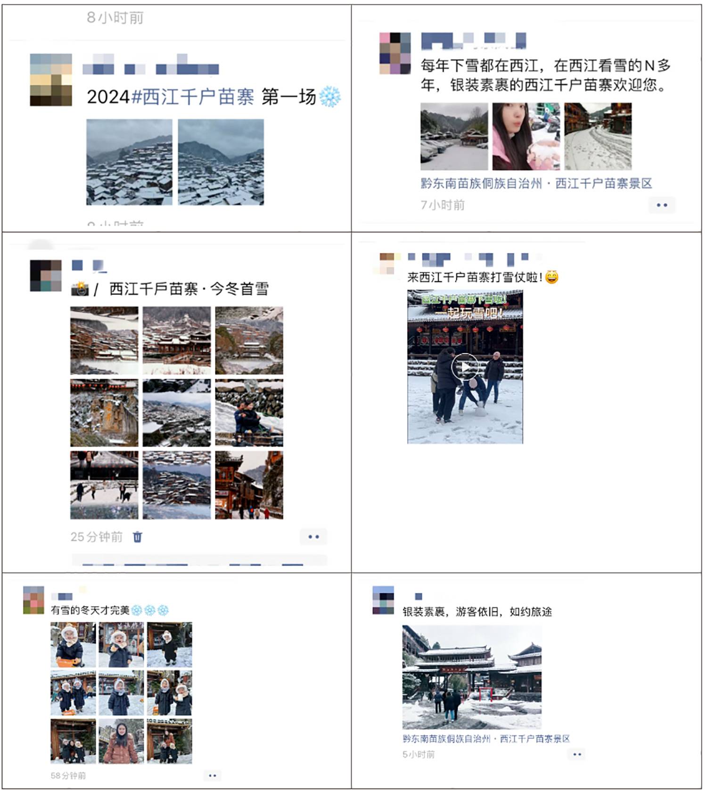707x790 pixels.
Task: Play the snowball fight video
Action: pyautogui.click(x=465, y=366)
